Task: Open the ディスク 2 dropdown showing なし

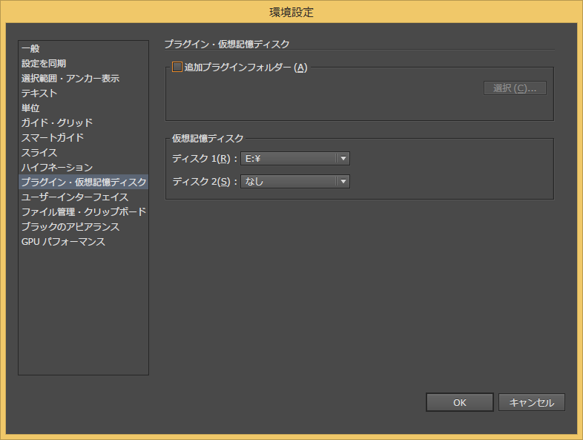Action: [x=295, y=182]
